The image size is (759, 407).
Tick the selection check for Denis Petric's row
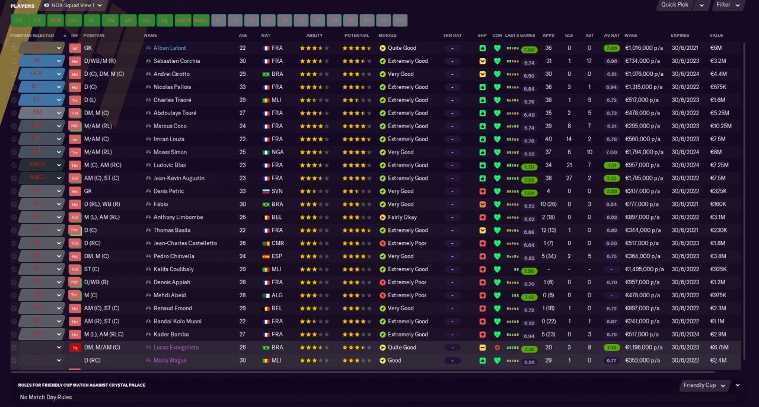click(x=14, y=191)
